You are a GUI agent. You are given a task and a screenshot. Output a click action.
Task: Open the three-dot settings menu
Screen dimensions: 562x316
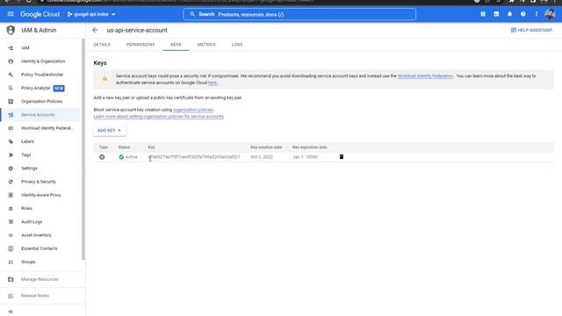(537, 14)
